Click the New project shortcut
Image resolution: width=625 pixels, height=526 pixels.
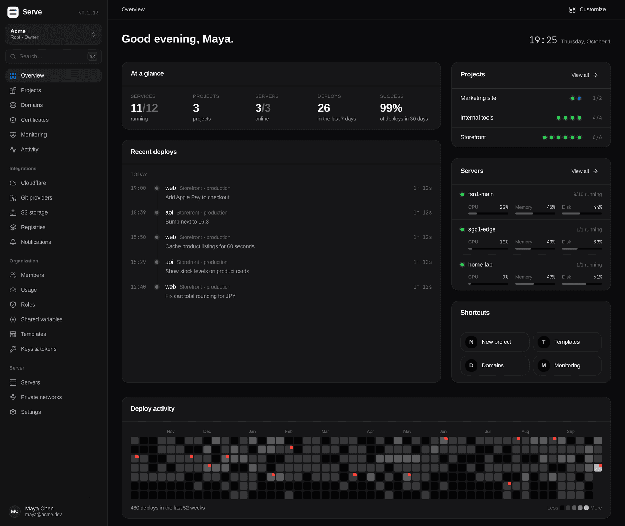(495, 342)
